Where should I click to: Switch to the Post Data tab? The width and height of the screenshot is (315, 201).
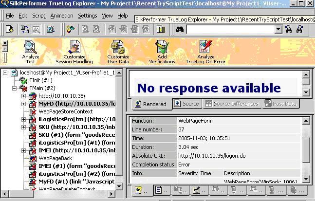280,104
